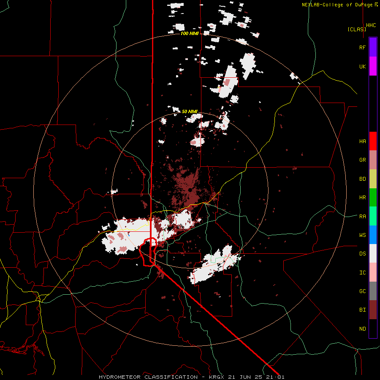Click the 'GC' legend label
Screen dimensions: 380x380
tap(362, 291)
